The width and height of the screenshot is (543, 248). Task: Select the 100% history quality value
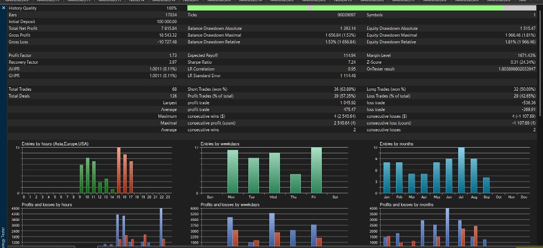coord(171,8)
